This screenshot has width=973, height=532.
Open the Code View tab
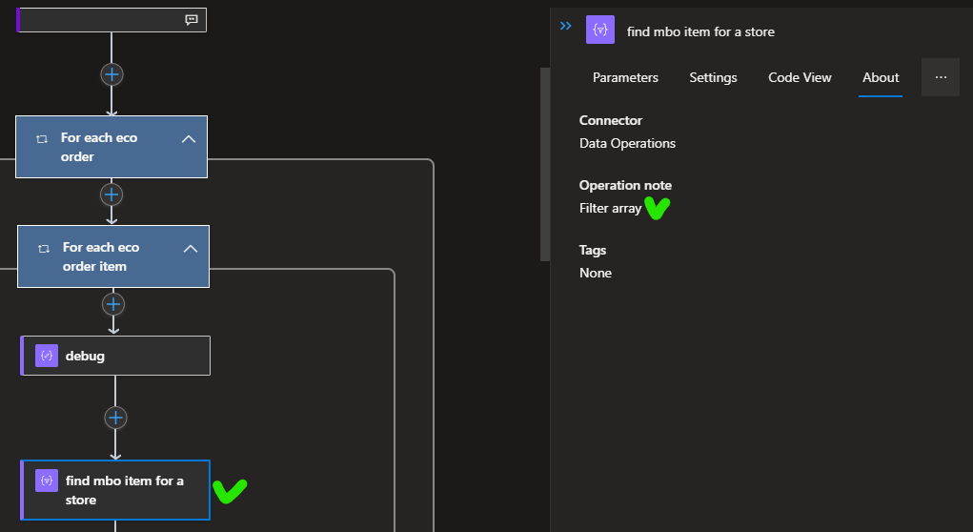(x=800, y=77)
